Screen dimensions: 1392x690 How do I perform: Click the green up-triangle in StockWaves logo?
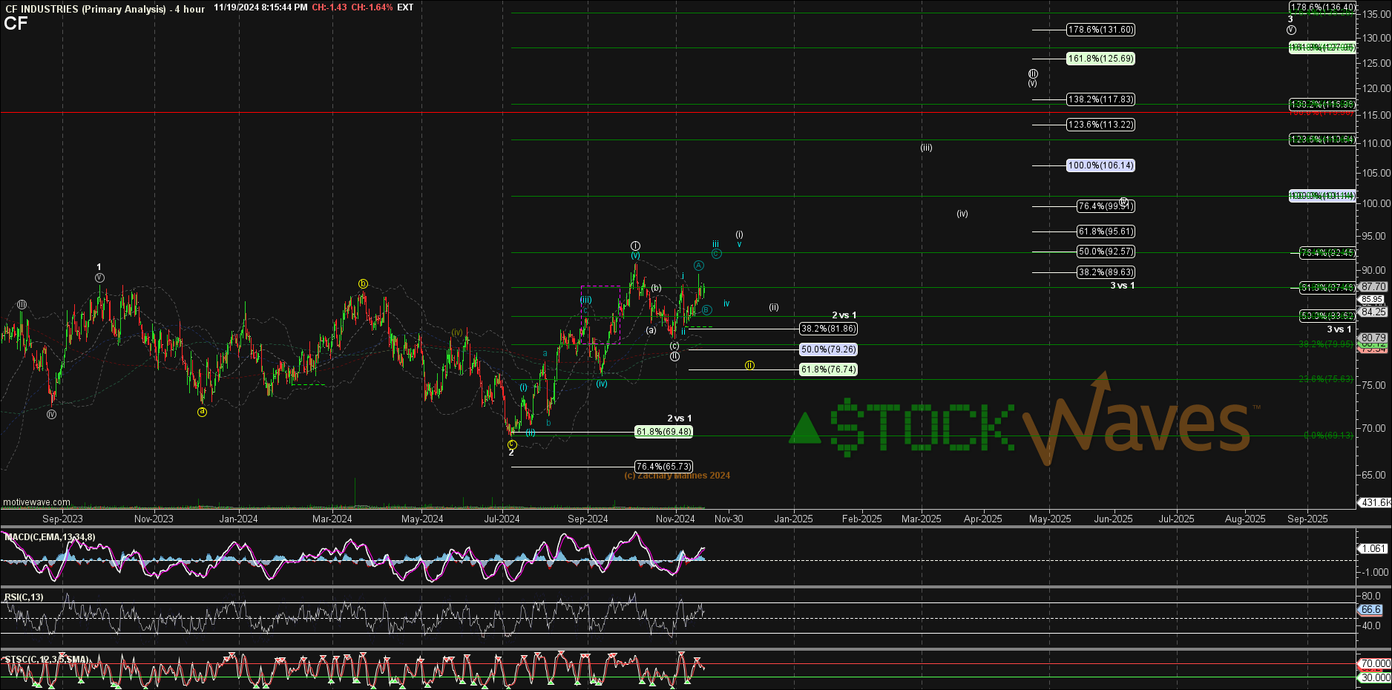pos(804,429)
